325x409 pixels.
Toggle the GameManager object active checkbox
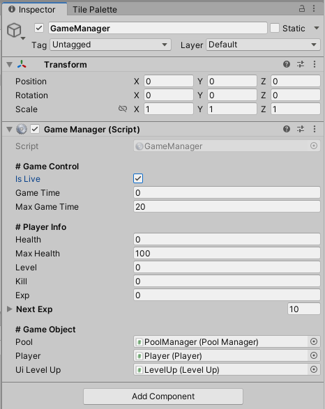click(39, 28)
